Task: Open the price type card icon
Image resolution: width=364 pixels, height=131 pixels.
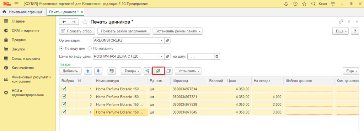Action: tap(168, 56)
